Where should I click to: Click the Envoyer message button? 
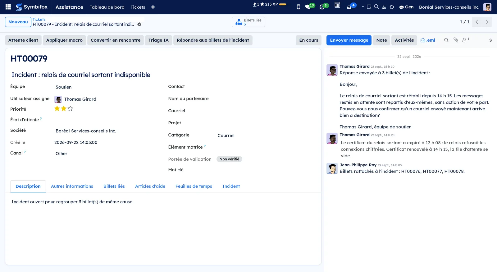pos(349,40)
